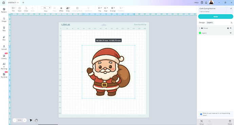This screenshot has width=234, height=125.
Task: Zoom out with the minus button
Action: pyautogui.click(x=15, y=120)
